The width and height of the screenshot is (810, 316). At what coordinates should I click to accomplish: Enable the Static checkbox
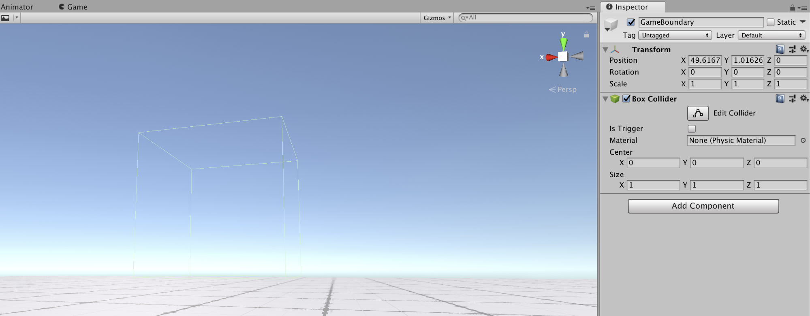771,22
